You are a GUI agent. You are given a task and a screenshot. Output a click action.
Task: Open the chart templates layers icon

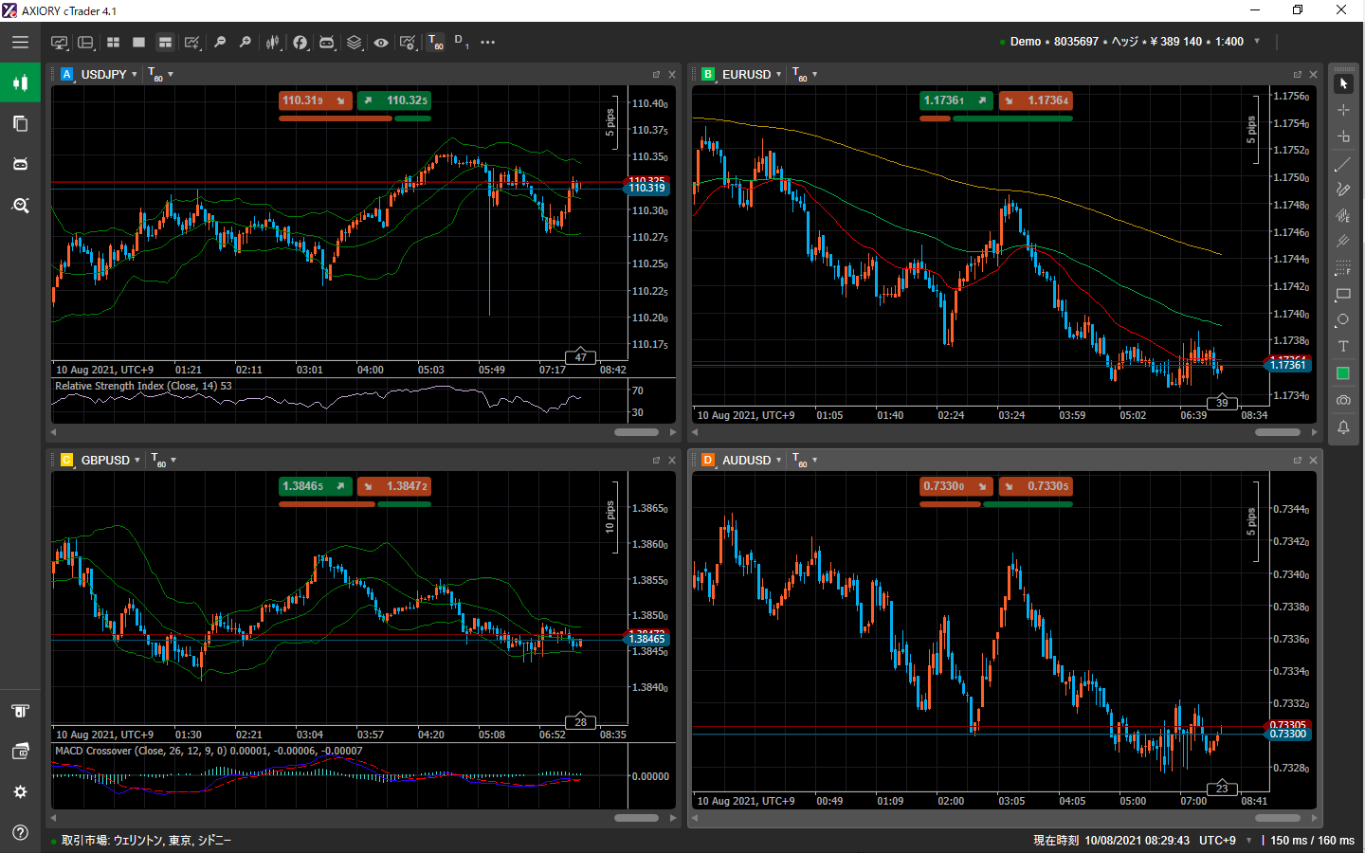click(x=354, y=42)
